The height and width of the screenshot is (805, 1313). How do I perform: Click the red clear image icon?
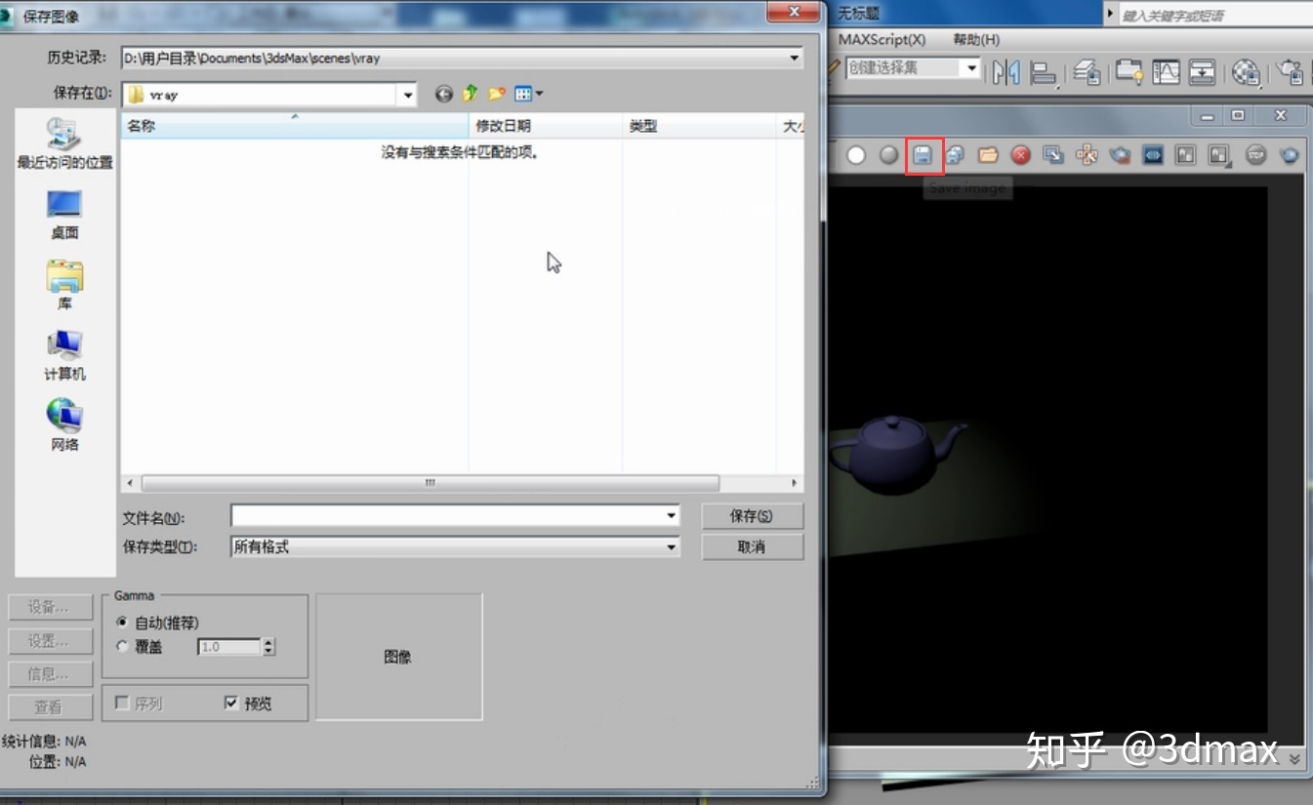(1020, 155)
